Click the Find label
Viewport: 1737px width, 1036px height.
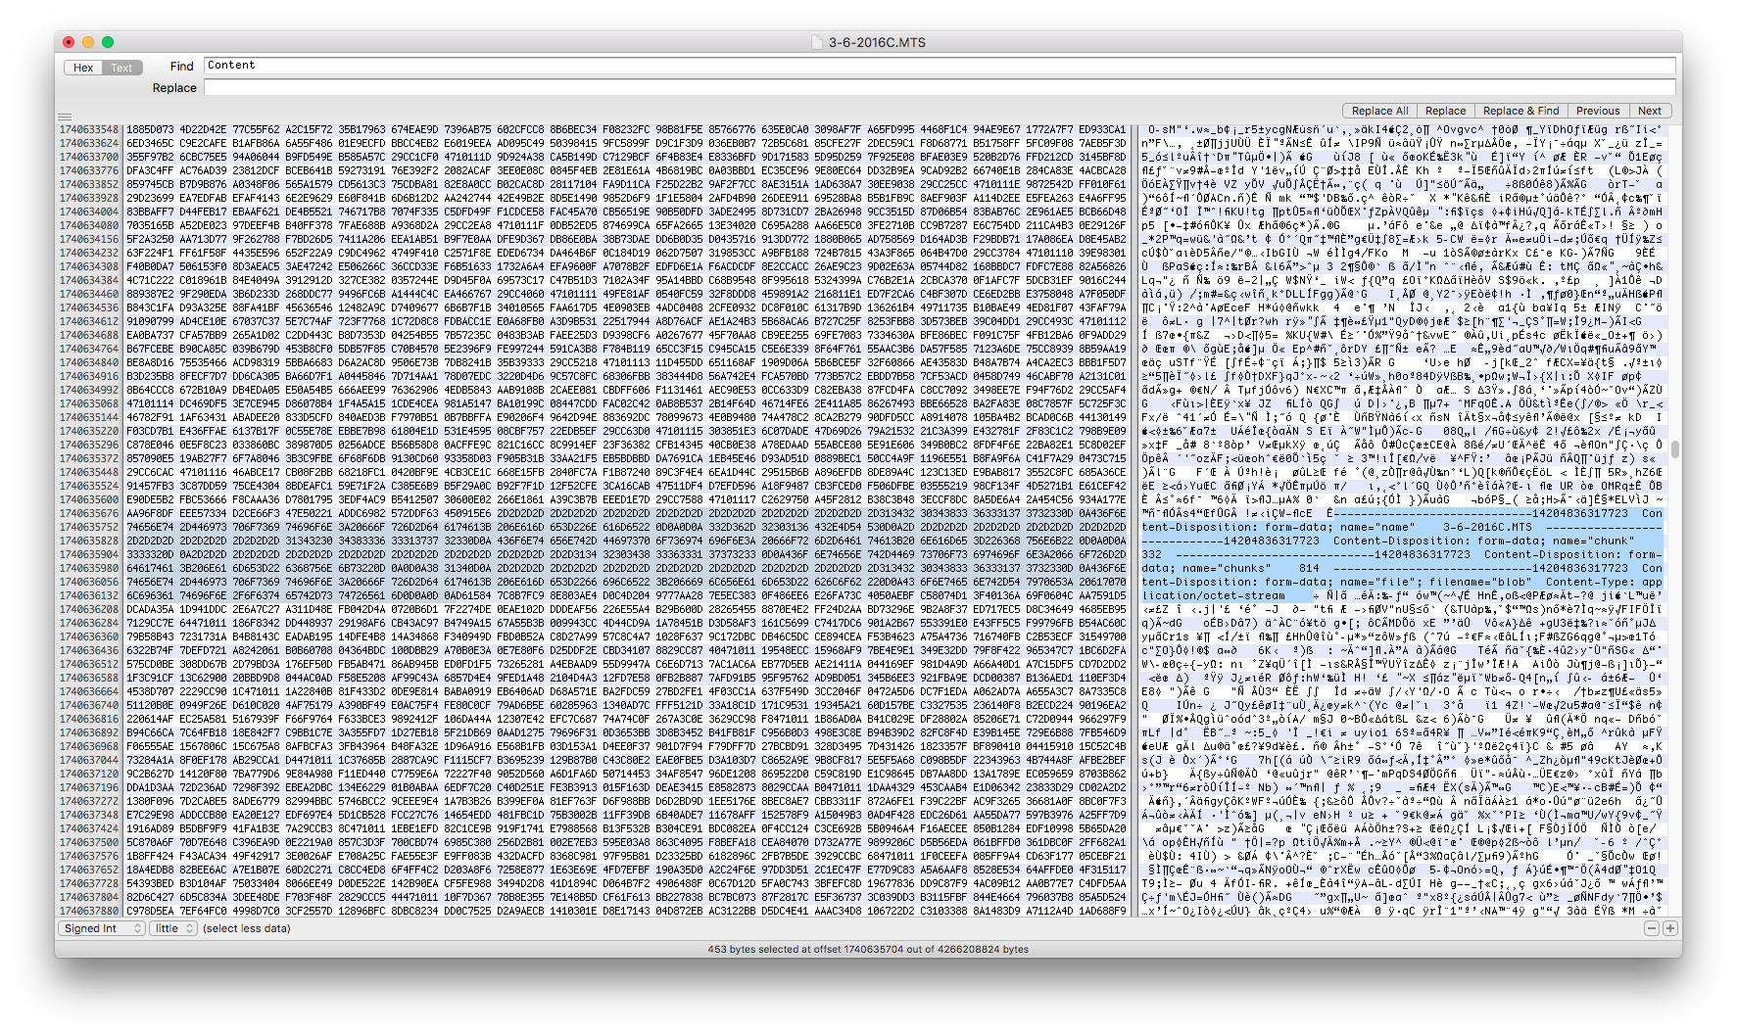pos(181,67)
